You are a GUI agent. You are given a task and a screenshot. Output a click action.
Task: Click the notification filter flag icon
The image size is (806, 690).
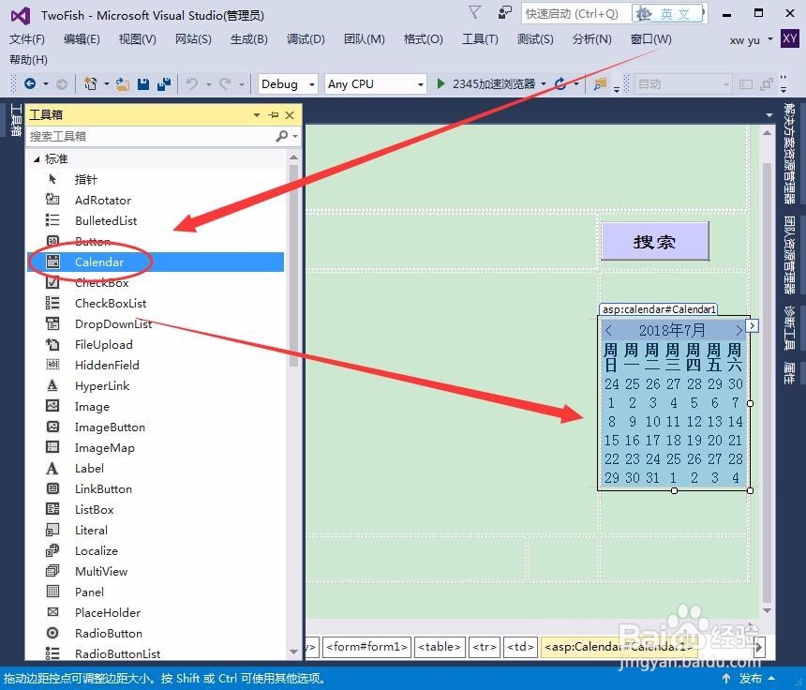pyautogui.click(x=474, y=12)
